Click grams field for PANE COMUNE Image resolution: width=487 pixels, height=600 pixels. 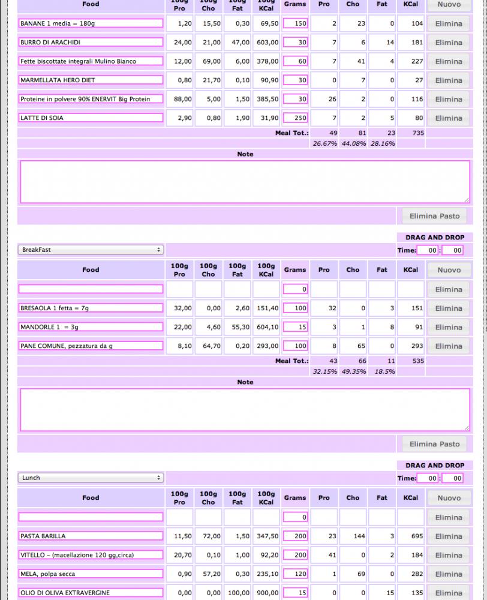click(295, 346)
